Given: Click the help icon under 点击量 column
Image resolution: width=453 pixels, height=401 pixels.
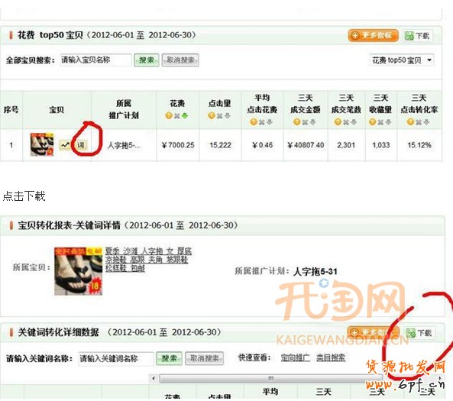Looking at the screenshot, I should coord(211,116).
